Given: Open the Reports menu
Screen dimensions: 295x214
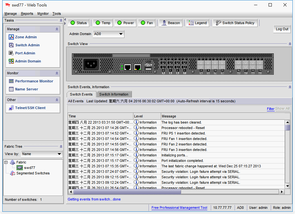Looking at the screenshot, I should (x=27, y=14).
